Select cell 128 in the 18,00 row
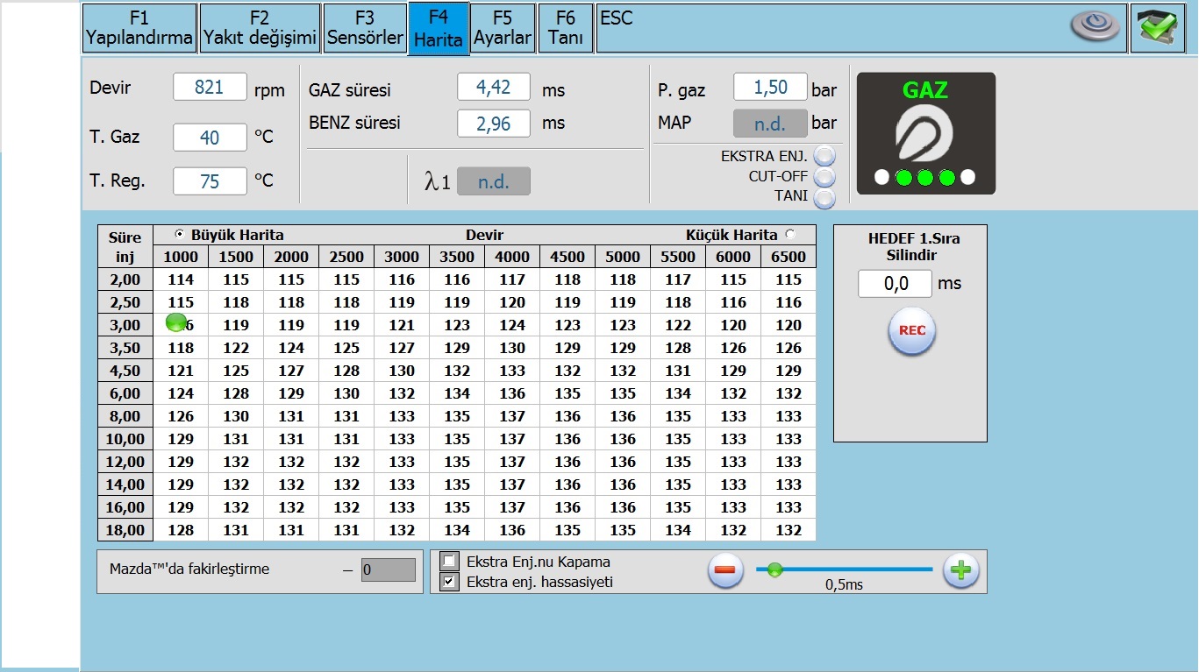1199x672 pixels. (181, 530)
